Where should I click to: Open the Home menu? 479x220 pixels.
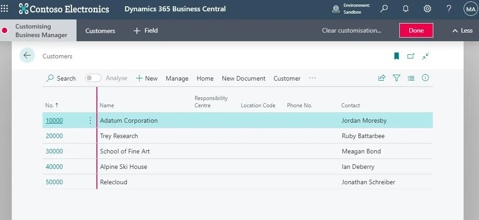click(205, 78)
